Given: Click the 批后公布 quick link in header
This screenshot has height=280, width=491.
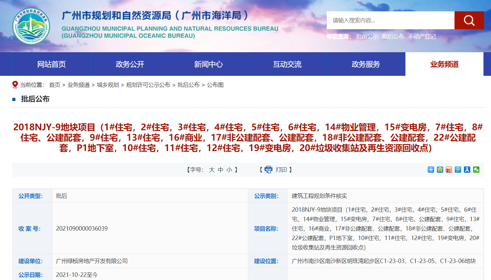Looking at the screenshot, I should click(x=393, y=36).
